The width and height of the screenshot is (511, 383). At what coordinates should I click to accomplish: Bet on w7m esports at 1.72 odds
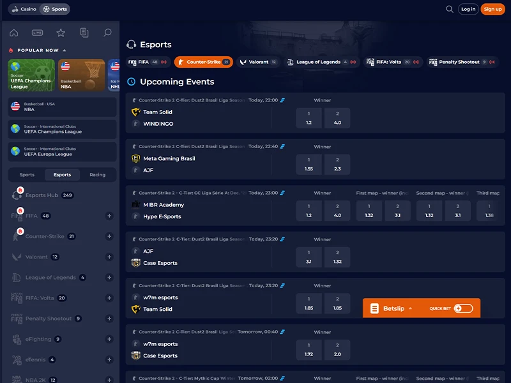coord(309,350)
